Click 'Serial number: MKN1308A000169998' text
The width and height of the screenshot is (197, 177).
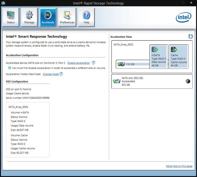pyautogui.click(x=28, y=98)
